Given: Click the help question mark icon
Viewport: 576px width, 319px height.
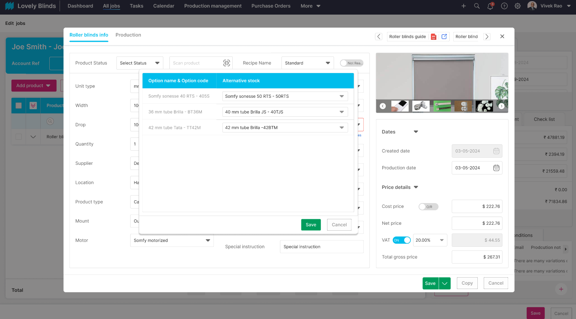Looking at the screenshot, I should tap(504, 6).
